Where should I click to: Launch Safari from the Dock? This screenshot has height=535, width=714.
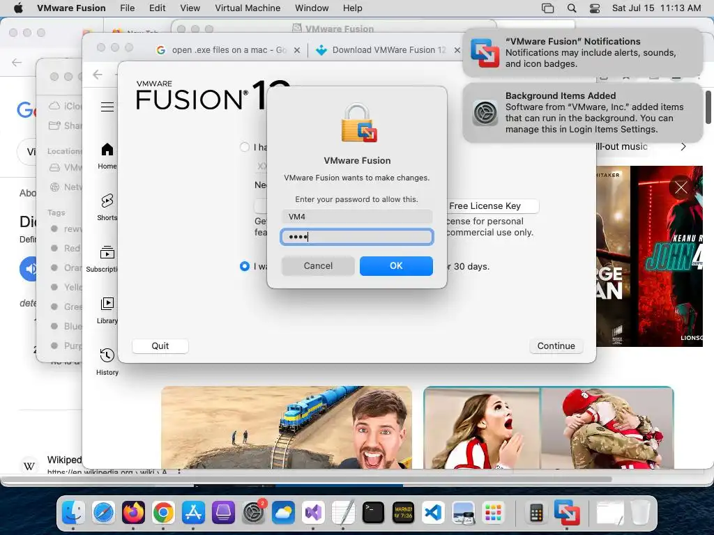(103, 513)
